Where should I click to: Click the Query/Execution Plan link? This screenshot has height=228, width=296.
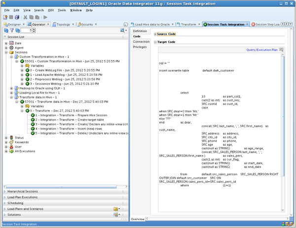262,50
